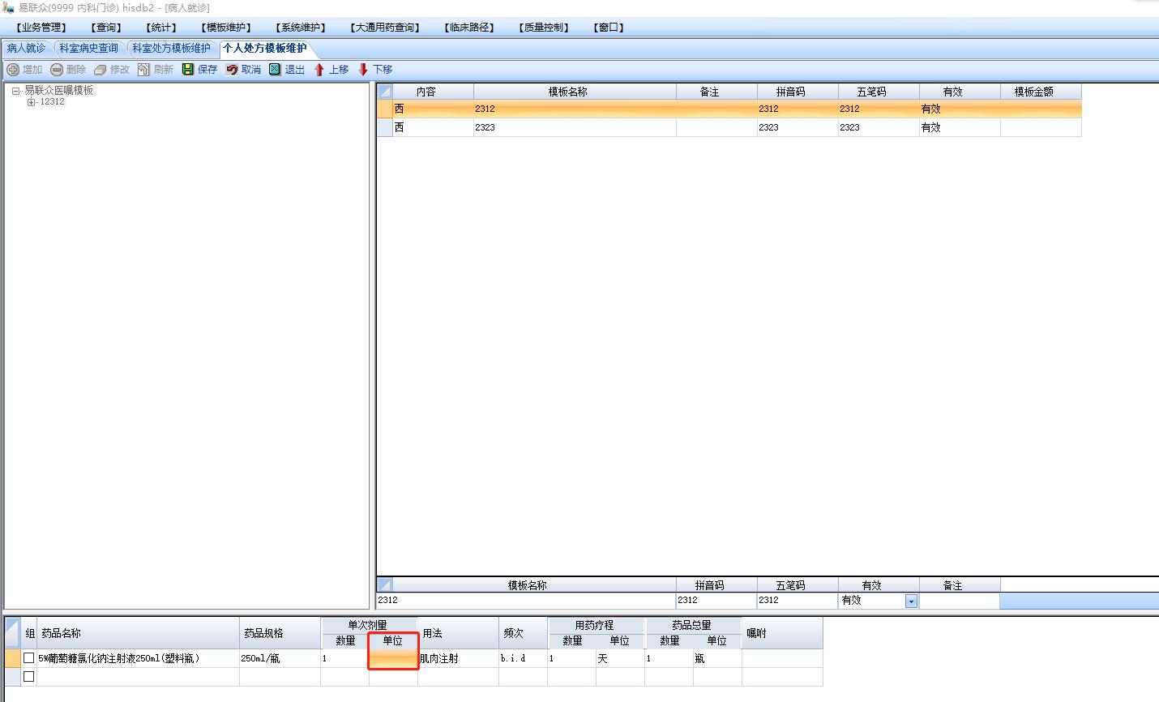Click the 药品总量 group header
1159x702 pixels.
(x=693, y=625)
